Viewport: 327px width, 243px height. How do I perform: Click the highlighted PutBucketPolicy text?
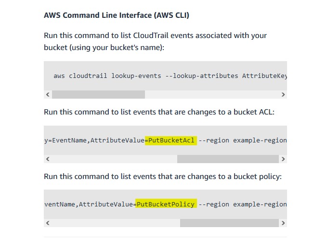(x=166, y=205)
